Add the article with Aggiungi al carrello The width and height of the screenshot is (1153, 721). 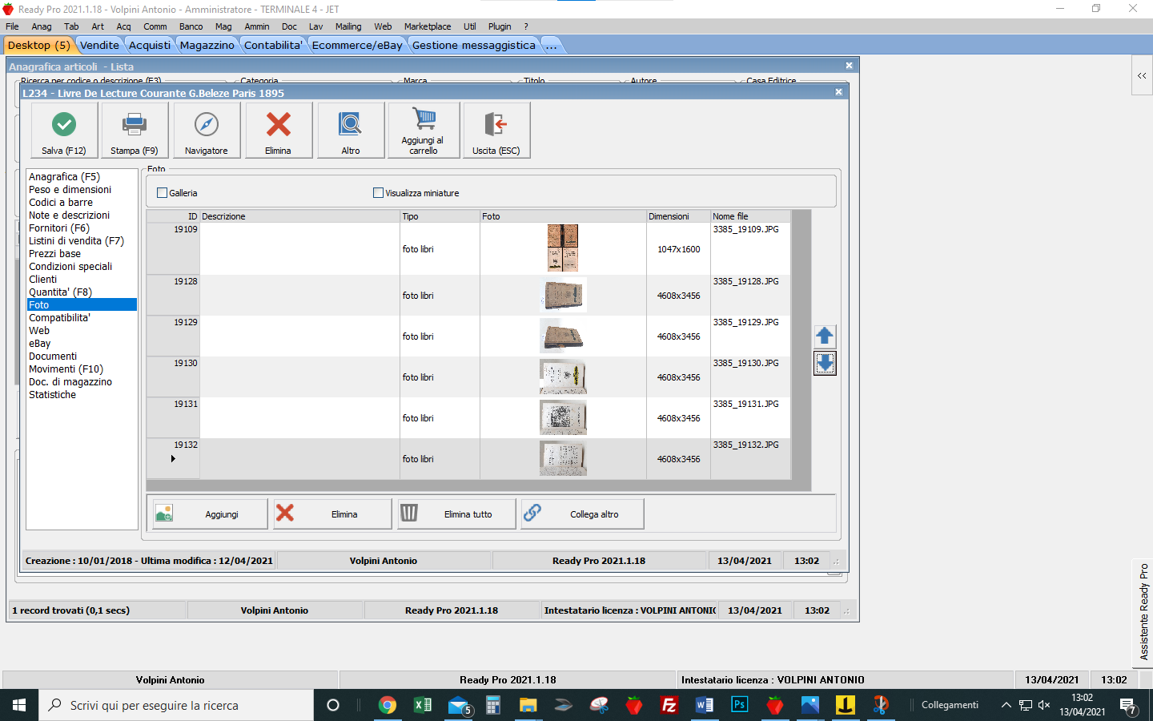424,130
